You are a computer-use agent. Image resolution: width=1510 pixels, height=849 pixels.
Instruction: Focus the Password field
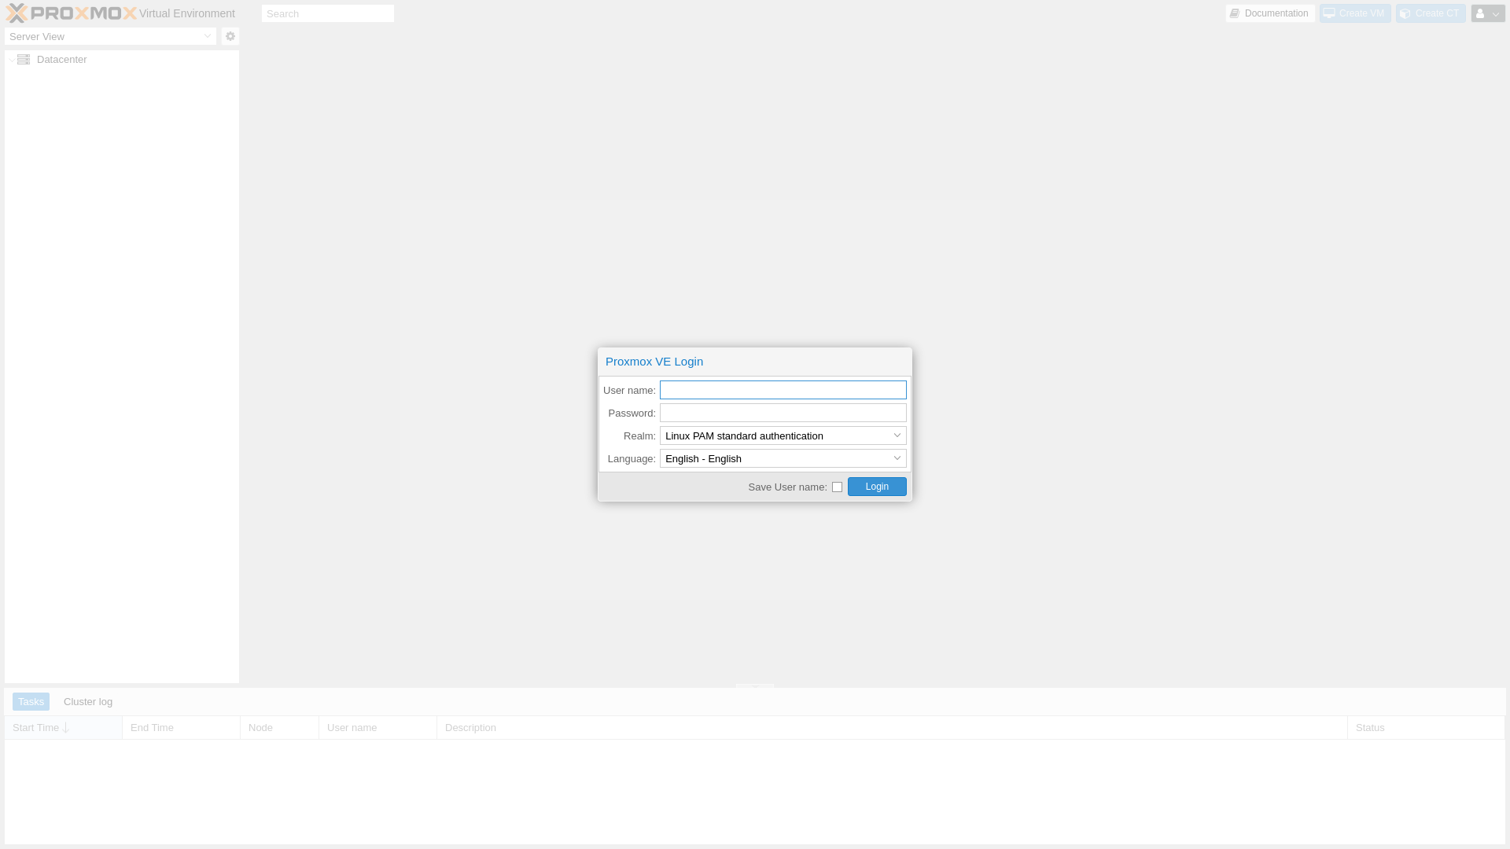click(x=783, y=413)
